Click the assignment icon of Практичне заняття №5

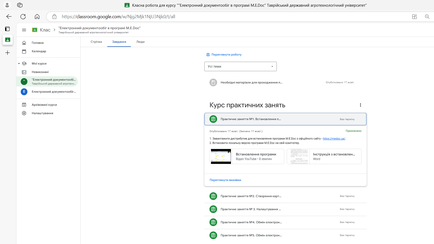(x=213, y=235)
